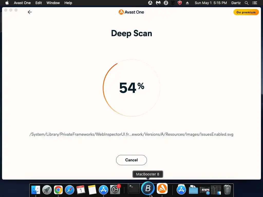Open Notes from the Dock
Screen dimensions: 263x197
click(x=92, y=190)
